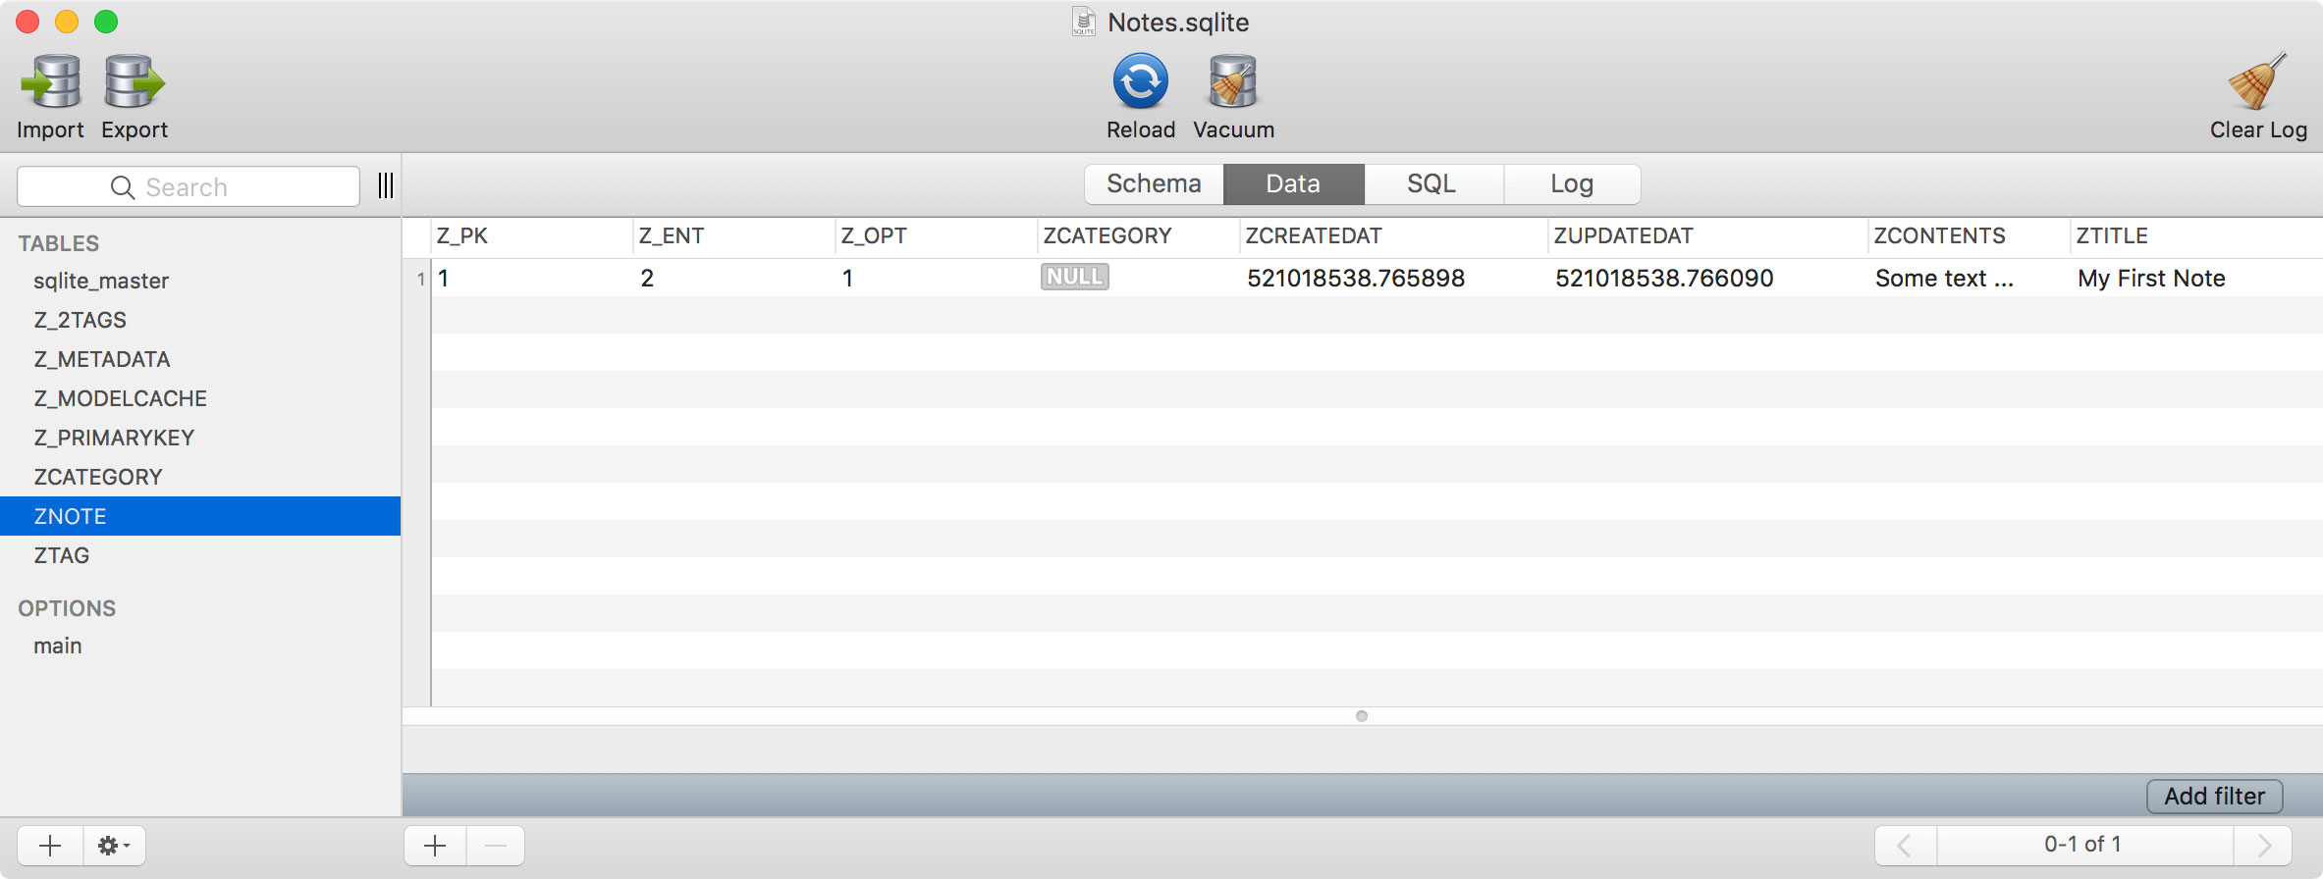Switch to the Schema tab

(x=1154, y=184)
